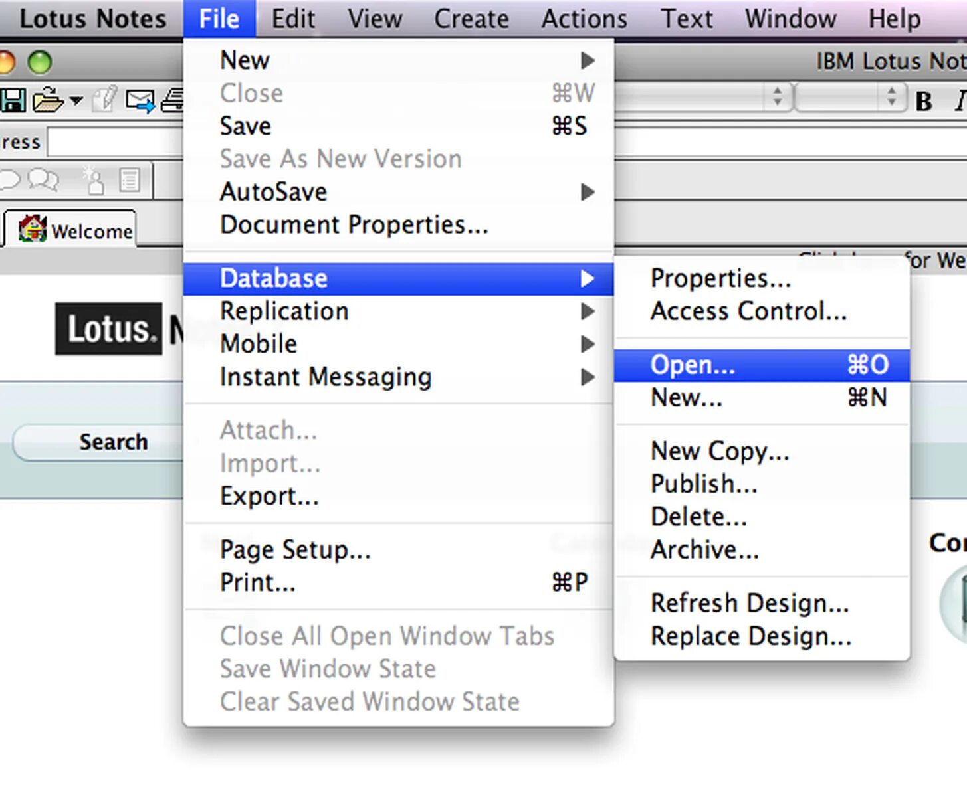Image resolution: width=967 pixels, height=797 pixels.
Task: Click the send mail envelope icon
Action: click(x=140, y=101)
